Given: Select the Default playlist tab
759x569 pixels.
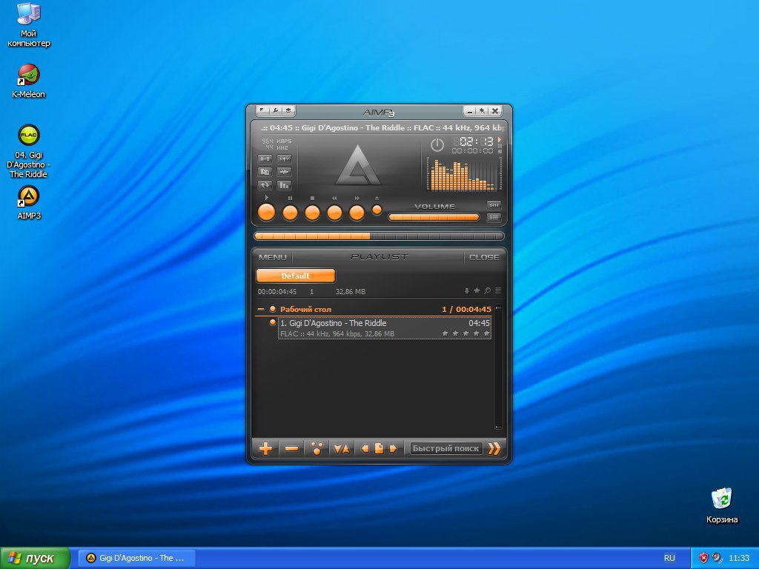Looking at the screenshot, I should (x=295, y=276).
